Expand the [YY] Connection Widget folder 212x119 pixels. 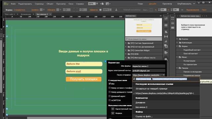(126, 50)
